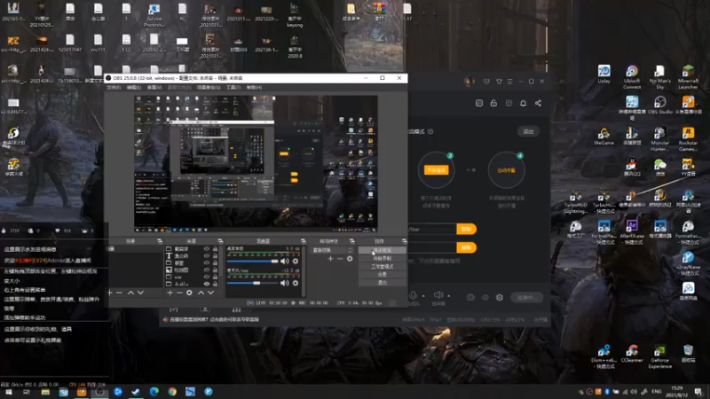Move the selected source down in Sources dock
710x399 pixels.
(211, 293)
